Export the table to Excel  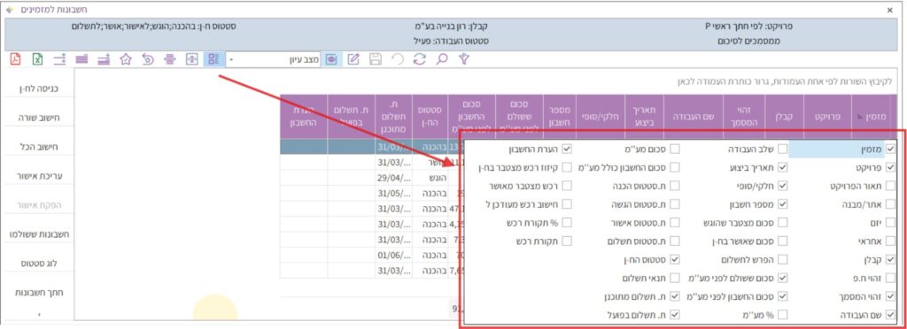pos(37,59)
